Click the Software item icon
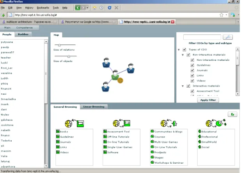 [105, 152]
